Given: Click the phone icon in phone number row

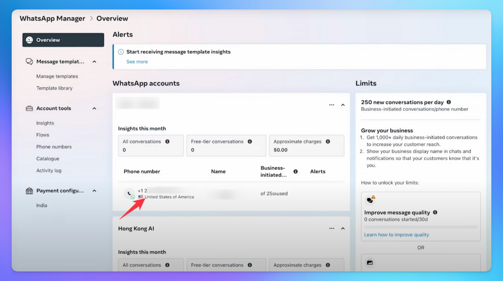Looking at the screenshot, I should coord(129,193).
